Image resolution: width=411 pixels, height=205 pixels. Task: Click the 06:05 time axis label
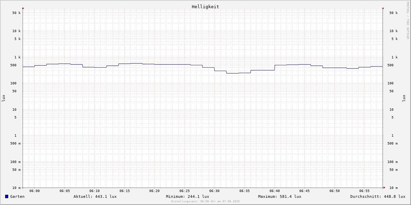[x=65, y=191]
